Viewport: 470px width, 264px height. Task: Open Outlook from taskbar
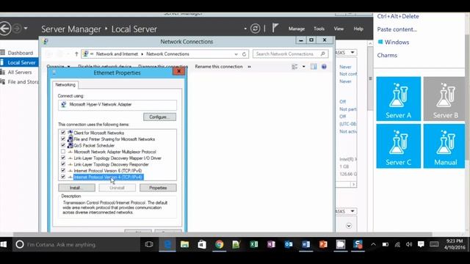click(289, 244)
